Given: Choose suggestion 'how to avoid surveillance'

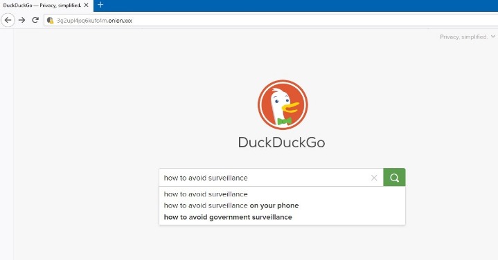Looking at the screenshot, I should click(282, 194).
